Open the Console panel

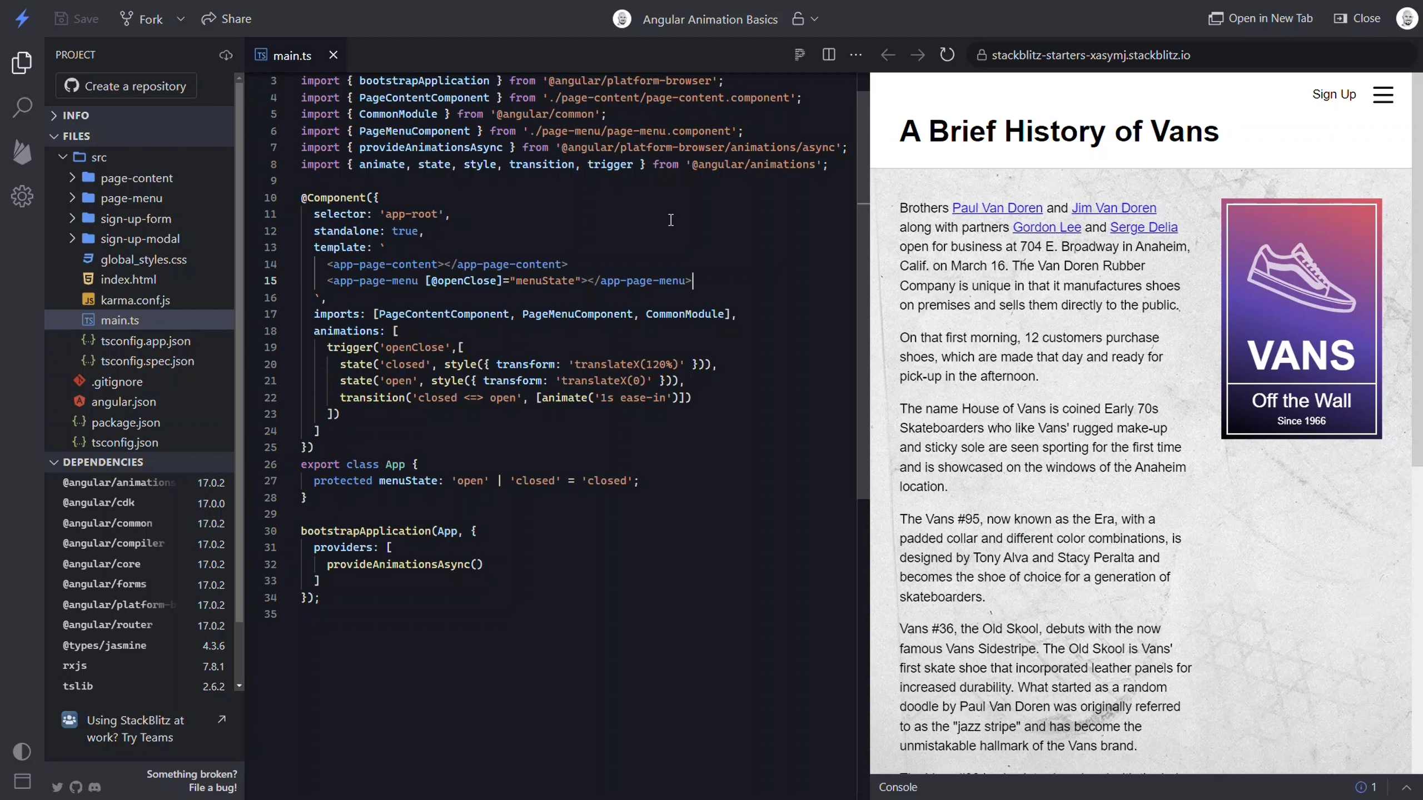tap(897, 787)
